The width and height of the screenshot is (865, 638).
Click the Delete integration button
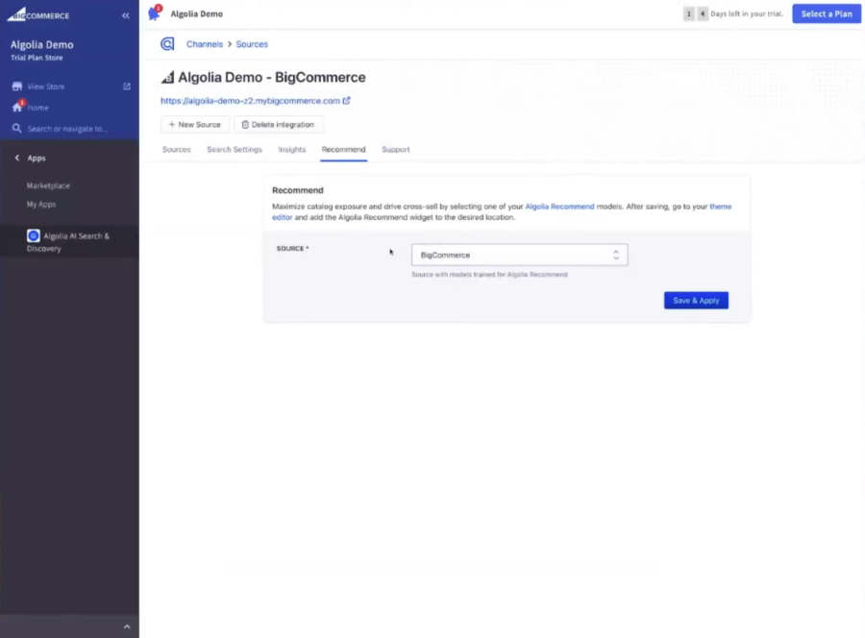point(278,125)
